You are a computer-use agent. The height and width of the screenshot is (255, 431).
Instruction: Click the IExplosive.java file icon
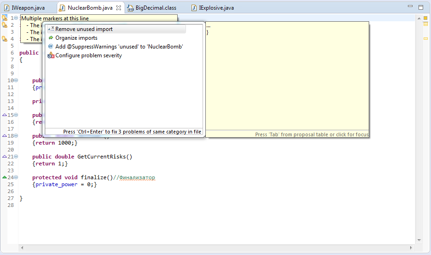[x=194, y=8]
